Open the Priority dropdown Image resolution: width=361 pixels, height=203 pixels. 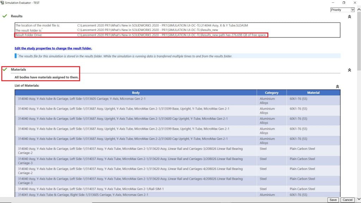[342, 10]
